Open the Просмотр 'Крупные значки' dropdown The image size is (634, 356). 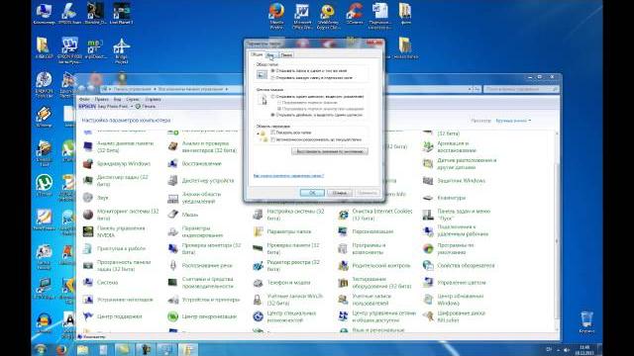(513, 121)
